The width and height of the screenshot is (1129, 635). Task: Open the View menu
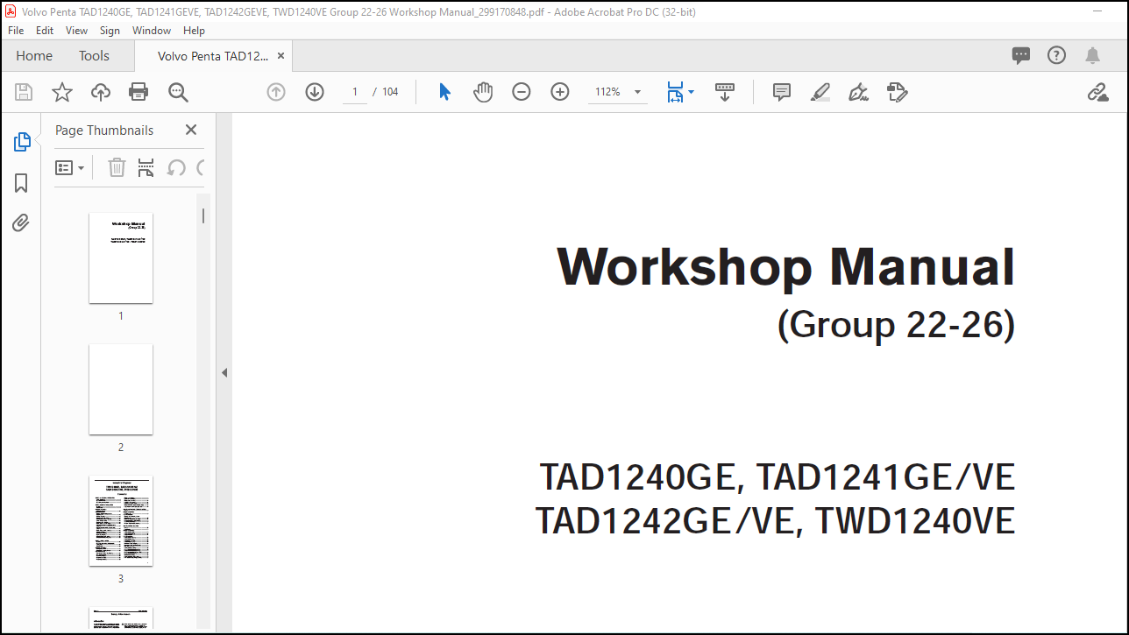click(x=77, y=30)
